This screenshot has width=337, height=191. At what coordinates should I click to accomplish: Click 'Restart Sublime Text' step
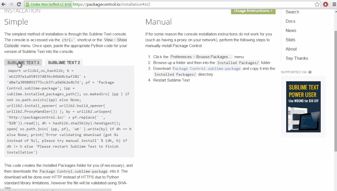point(172,80)
